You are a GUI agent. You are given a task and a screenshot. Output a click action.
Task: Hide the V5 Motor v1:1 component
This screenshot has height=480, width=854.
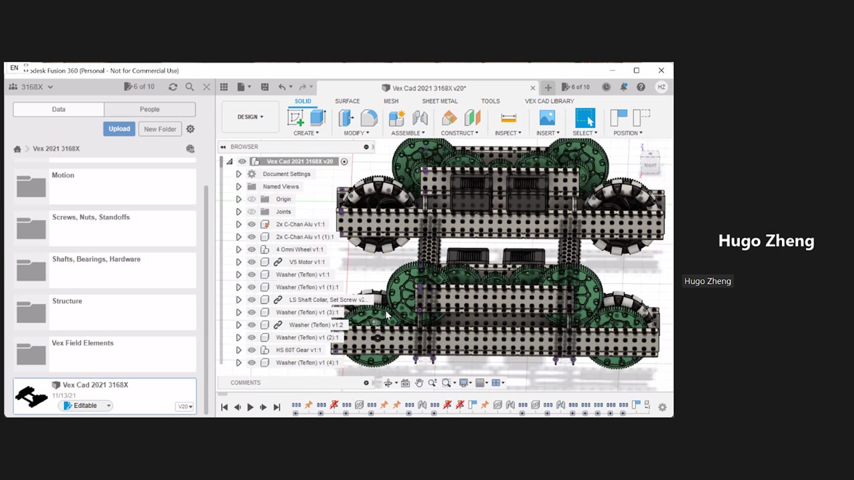pos(252,262)
